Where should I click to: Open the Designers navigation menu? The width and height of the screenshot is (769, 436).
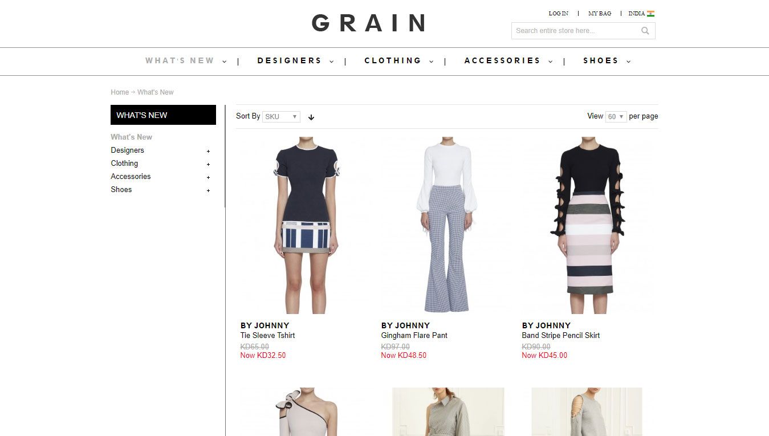click(x=295, y=60)
